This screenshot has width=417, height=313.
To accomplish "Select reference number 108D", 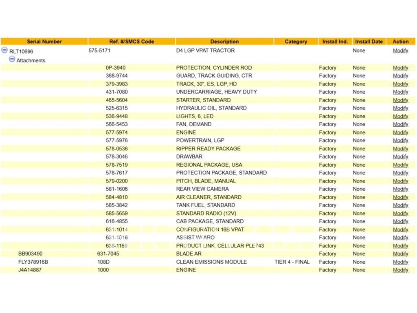I will click(103, 262).
